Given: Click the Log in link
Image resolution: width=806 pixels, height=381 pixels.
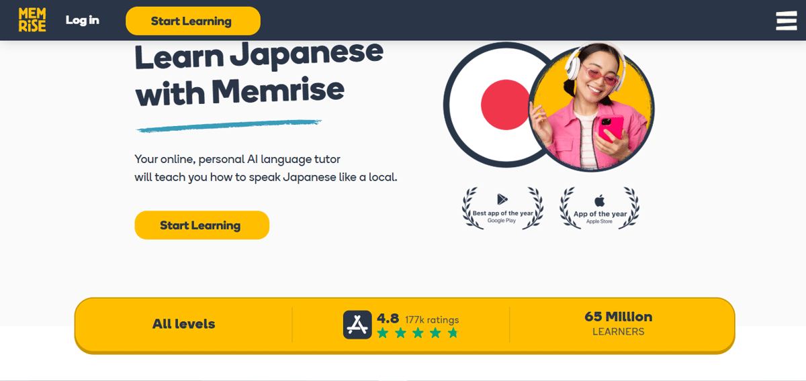Looking at the screenshot, I should click(83, 20).
